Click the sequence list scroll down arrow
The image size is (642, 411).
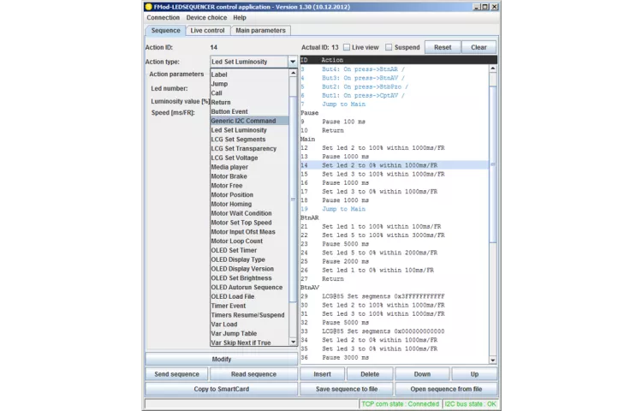click(x=493, y=359)
